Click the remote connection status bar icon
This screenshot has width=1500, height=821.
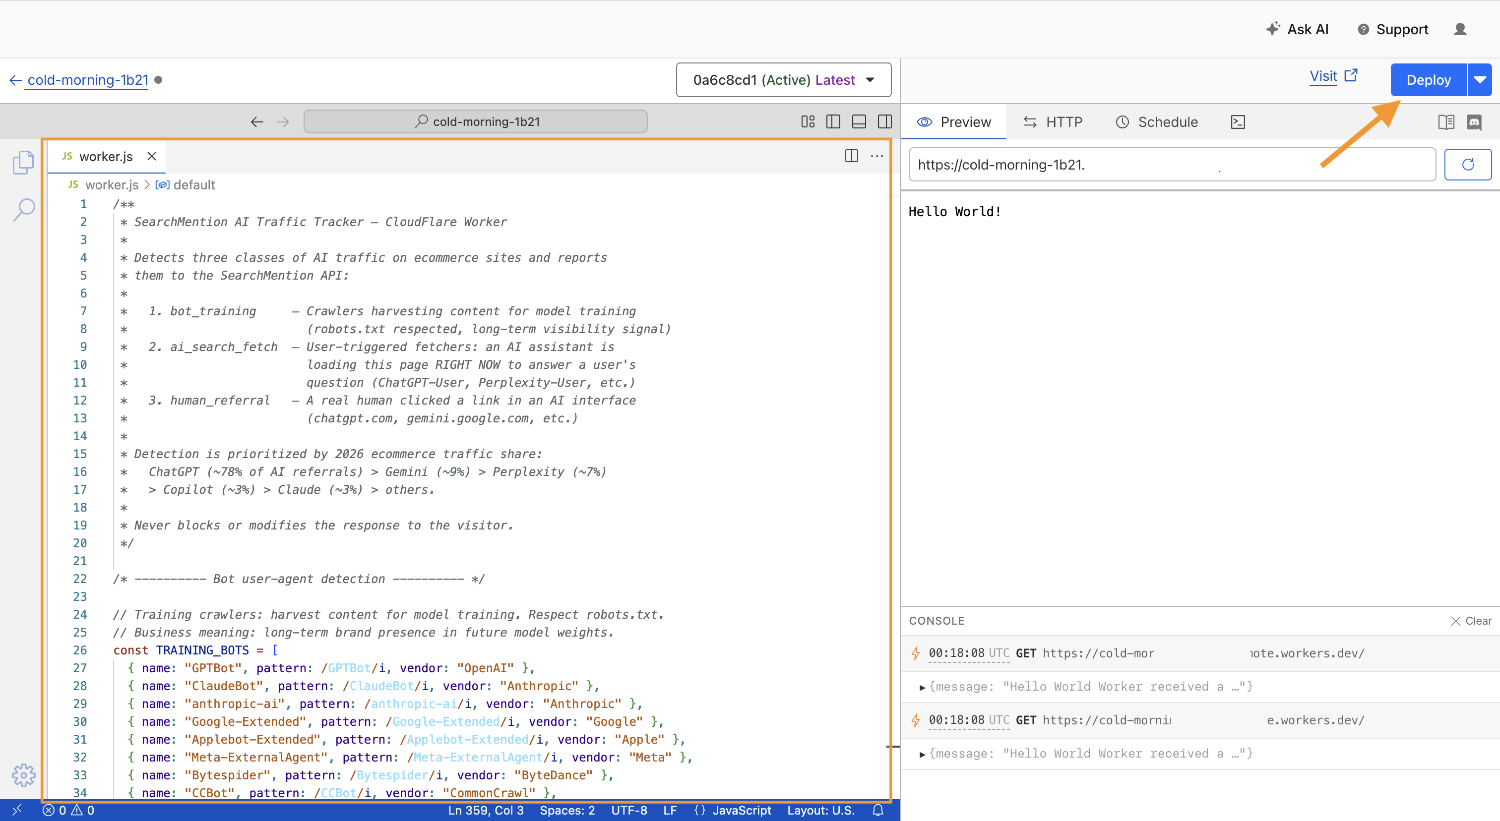(x=16, y=810)
